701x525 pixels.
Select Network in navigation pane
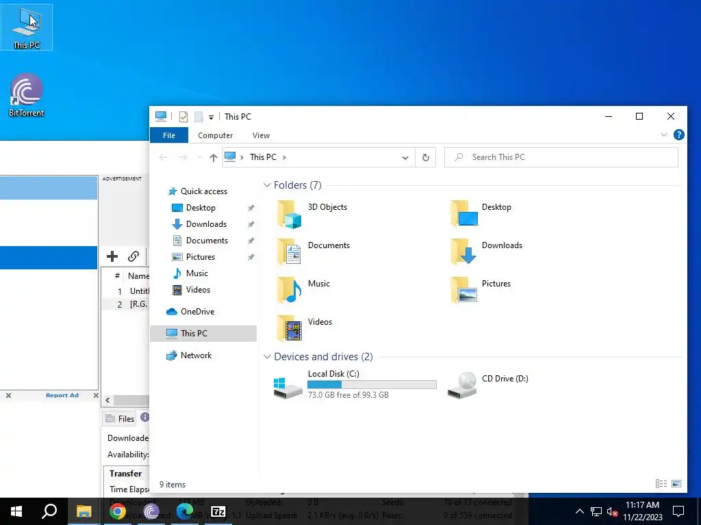coord(189,355)
